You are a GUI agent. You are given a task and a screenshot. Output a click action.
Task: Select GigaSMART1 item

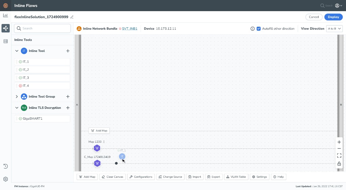42,119
